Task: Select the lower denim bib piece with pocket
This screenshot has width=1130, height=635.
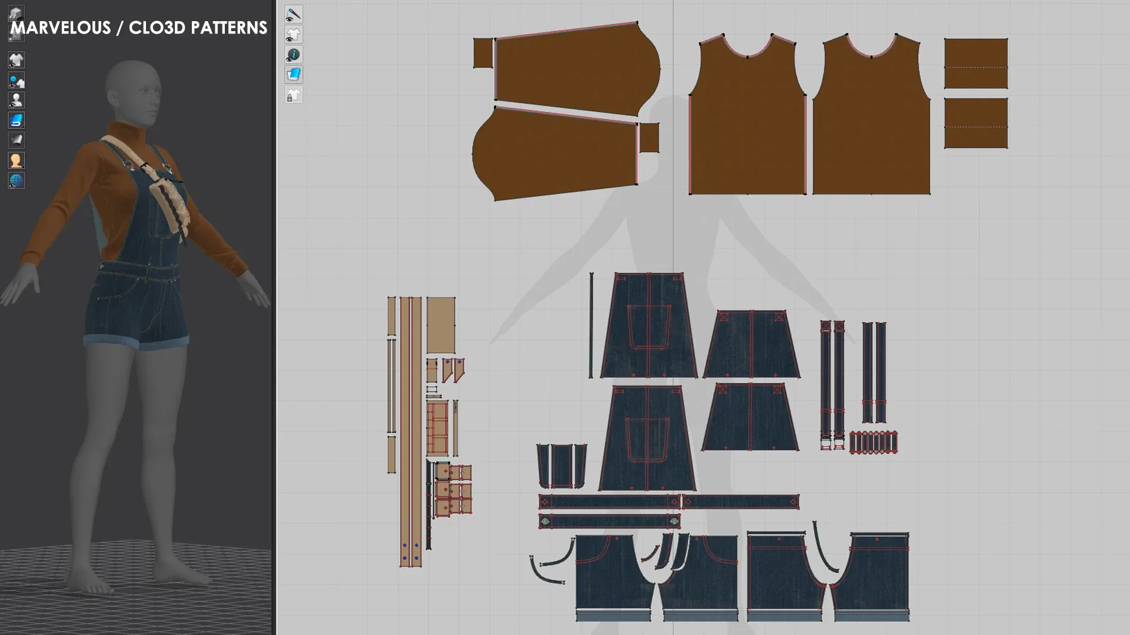Action: point(647,438)
